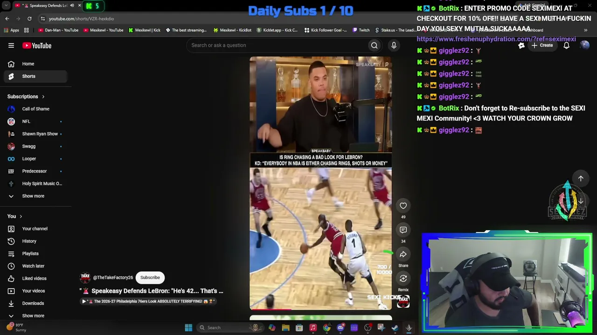Open the Chrome tab search dropdown
This screenshot has height=335, width=597.
6,6
